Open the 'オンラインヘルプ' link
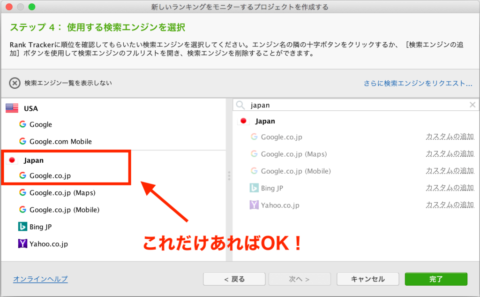The height and width of the screenshot is (297, 480). [40, 279]
